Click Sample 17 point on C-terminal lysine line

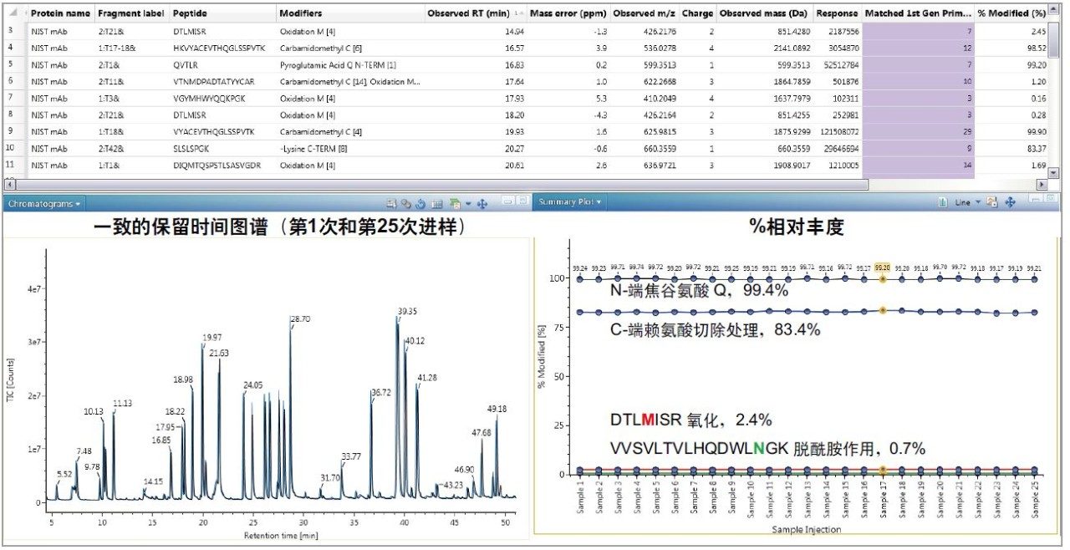point(883,310)
